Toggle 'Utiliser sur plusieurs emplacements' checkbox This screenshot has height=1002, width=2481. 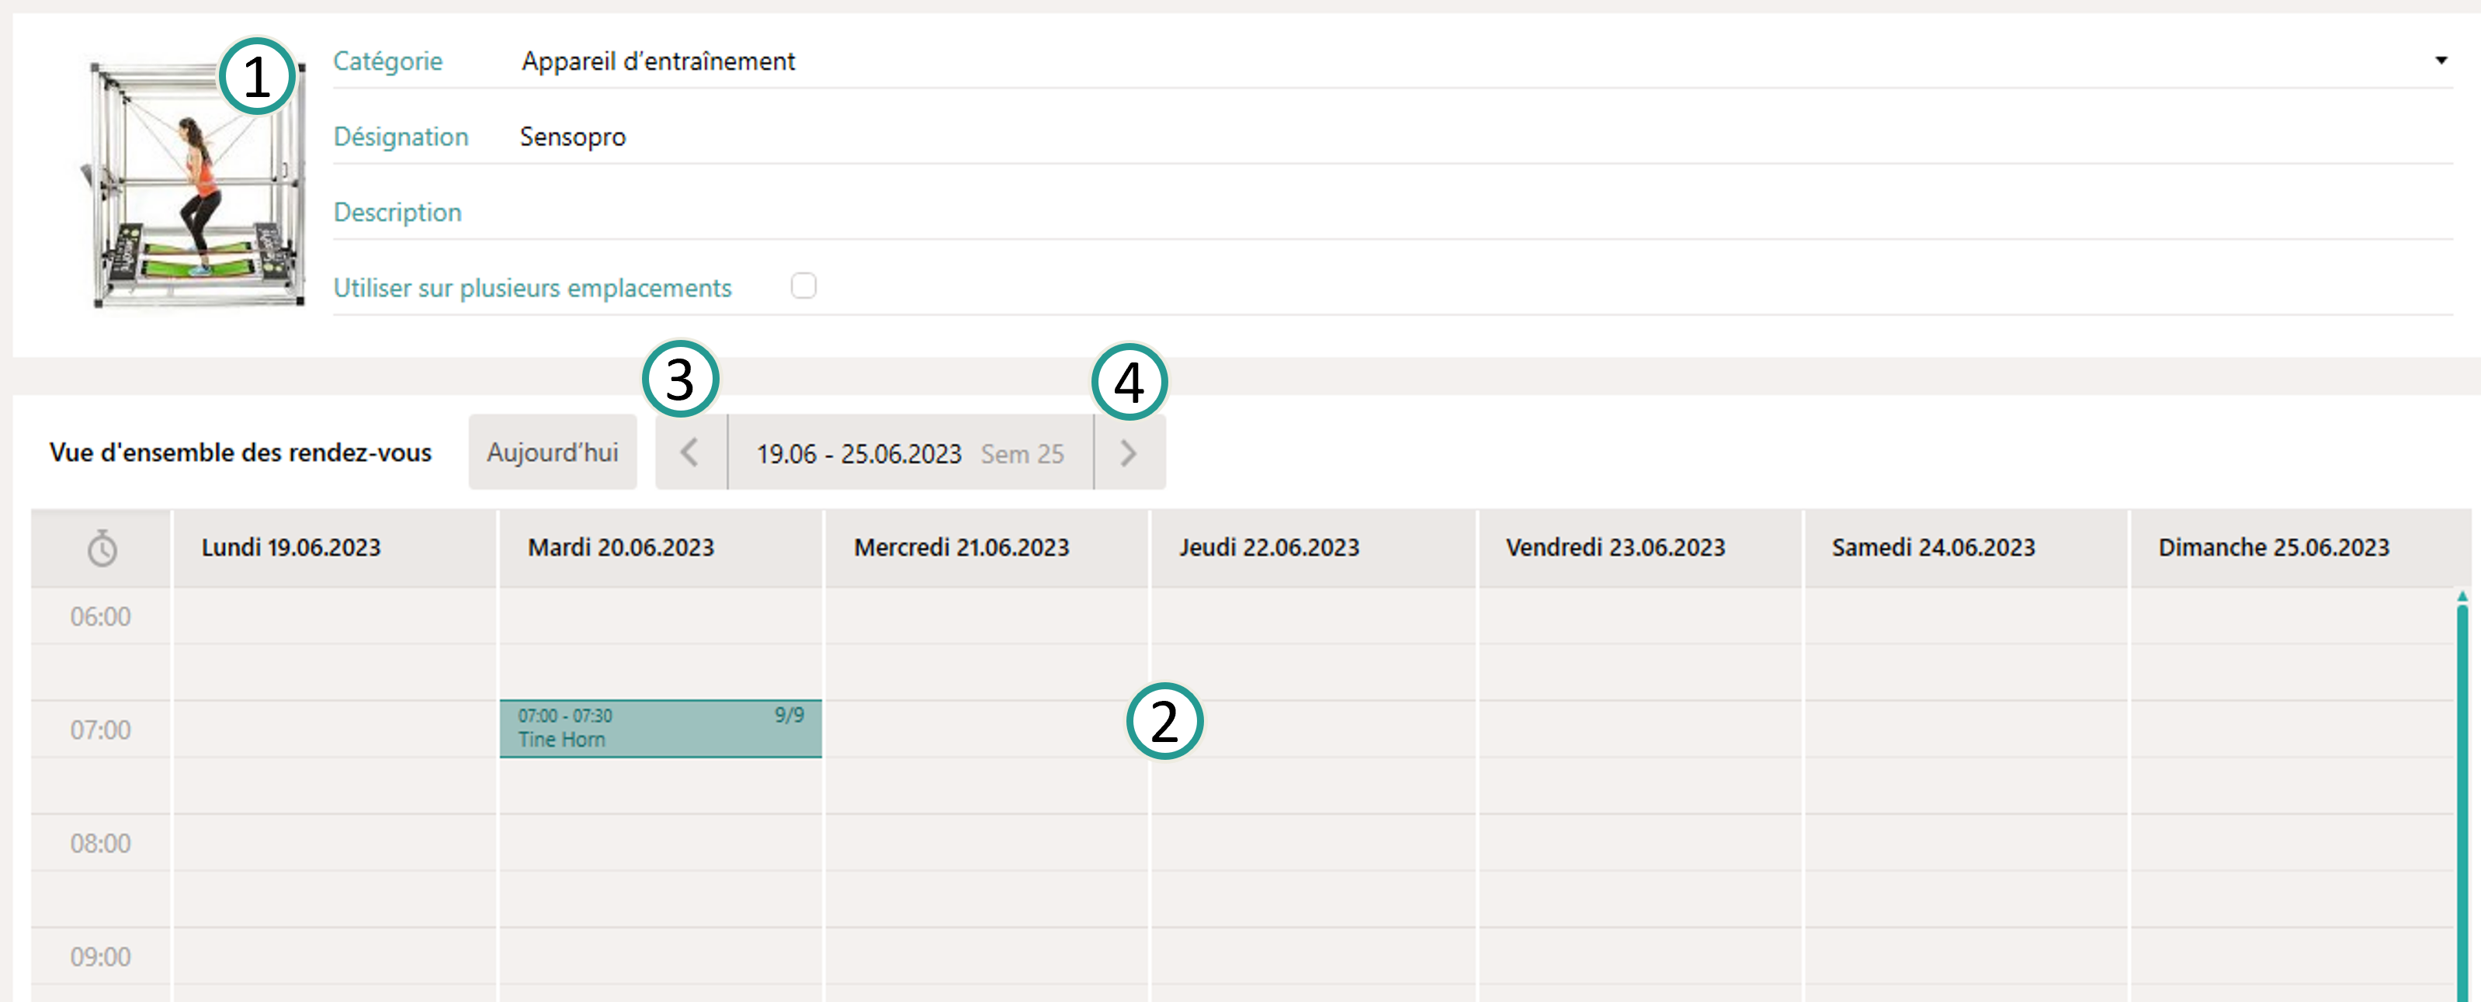[803, 286]
